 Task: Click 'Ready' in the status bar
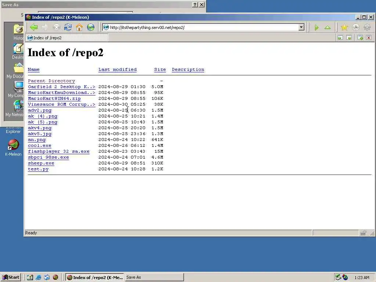coord(31,233)
